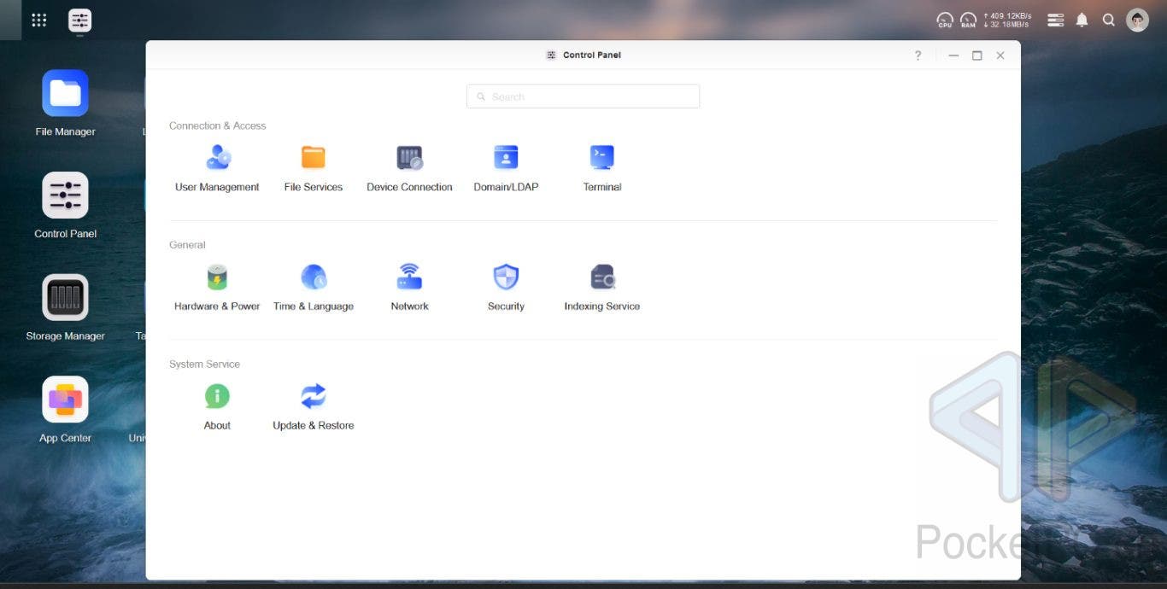Viewport: 1167px width, 589px height.
Task: Open Network settings
Action: tap(410, 288)
